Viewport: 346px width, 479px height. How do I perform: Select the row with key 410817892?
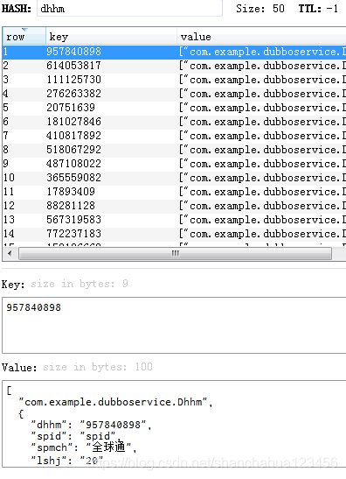click(x=175, y=136)
